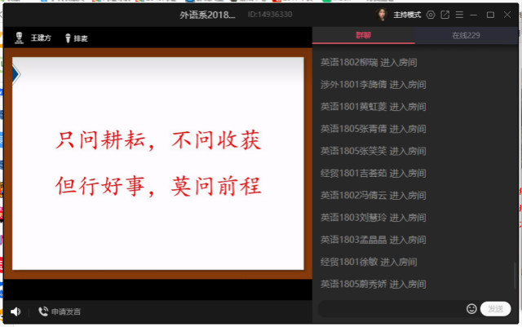522x327 pixels.
Task: Select chat line 英语1805张青倩 进入房间
Action: pos(374,129)
